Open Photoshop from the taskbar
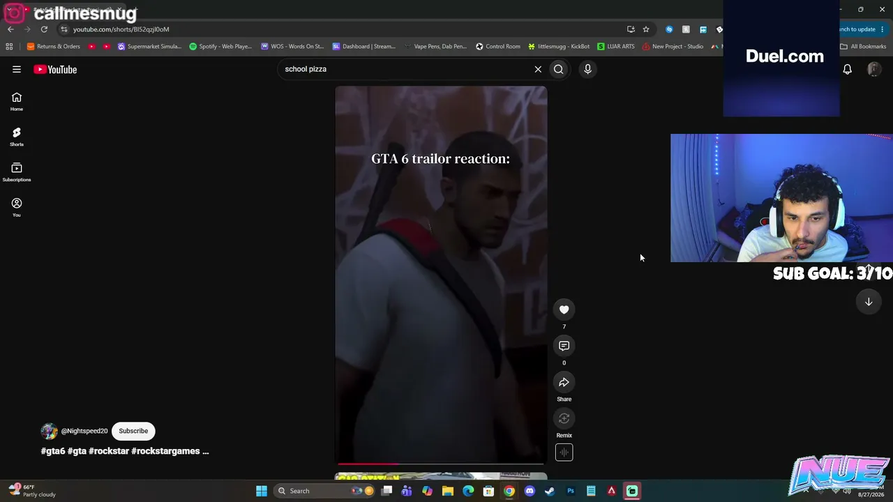Viewport: 893px width, 502px height. pos(571,491)
